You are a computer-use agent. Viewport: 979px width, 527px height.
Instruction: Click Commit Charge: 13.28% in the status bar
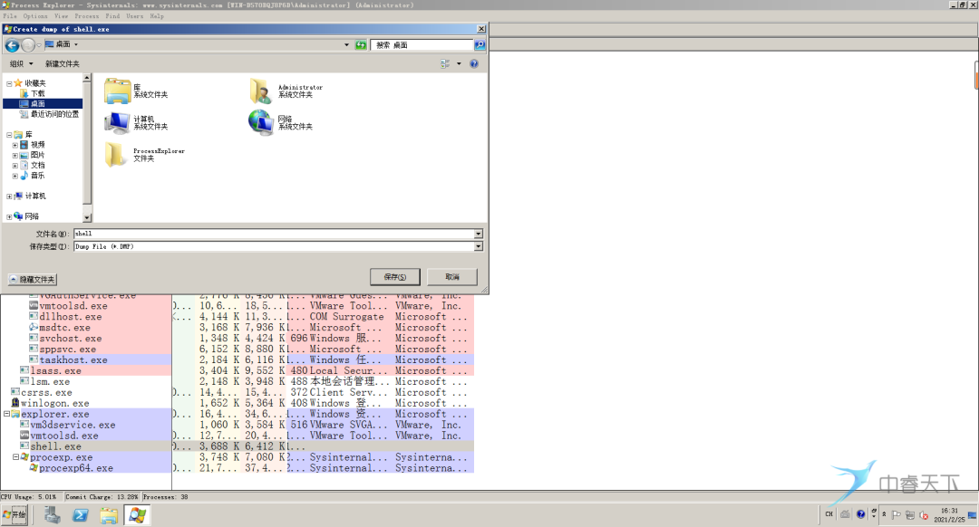102,497
